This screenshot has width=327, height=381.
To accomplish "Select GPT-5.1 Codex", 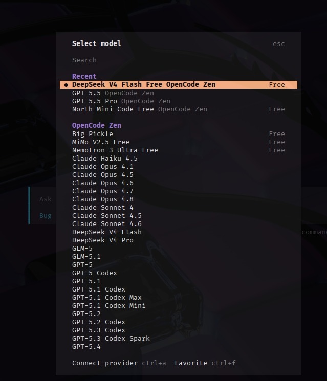I will pos(179,289).
